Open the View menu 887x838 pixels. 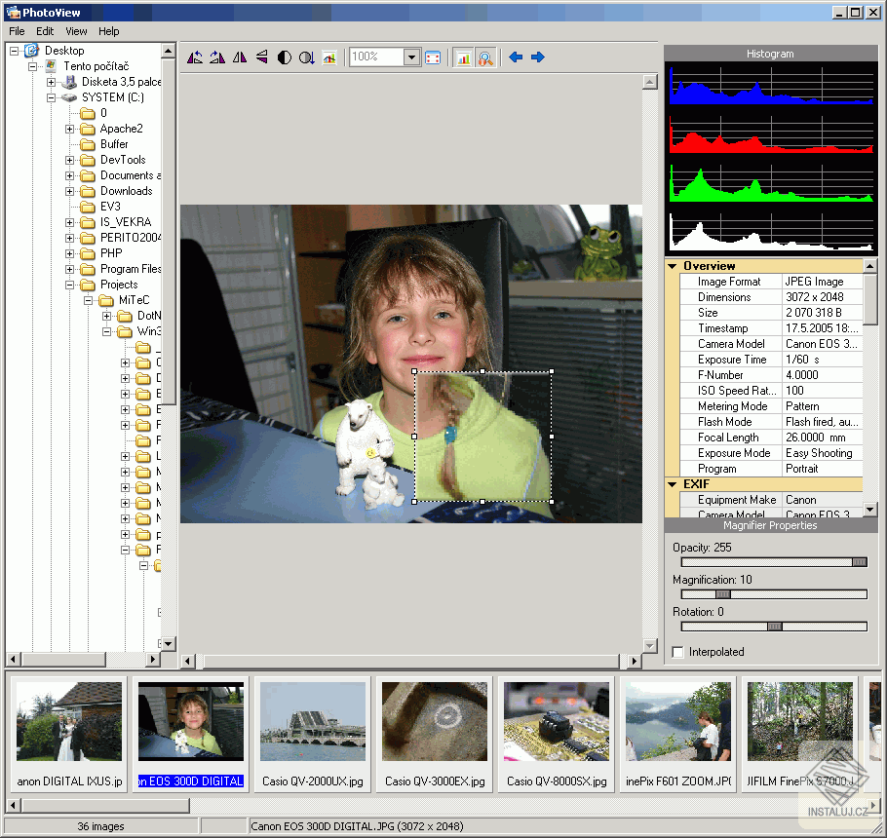click(x=75, y=31)
